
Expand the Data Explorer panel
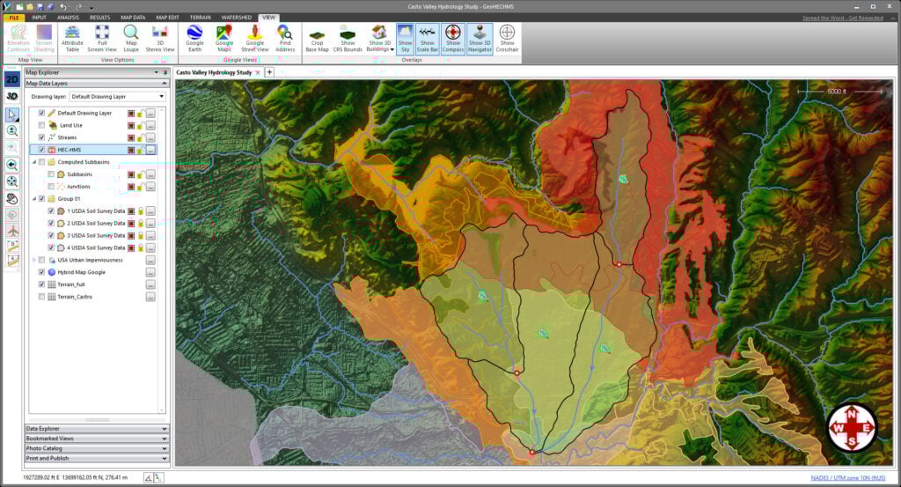(x=96, y=428)
